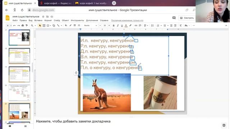
Task: Switch to the кофе кофий Яндекс tab
Action: point(56,3)
